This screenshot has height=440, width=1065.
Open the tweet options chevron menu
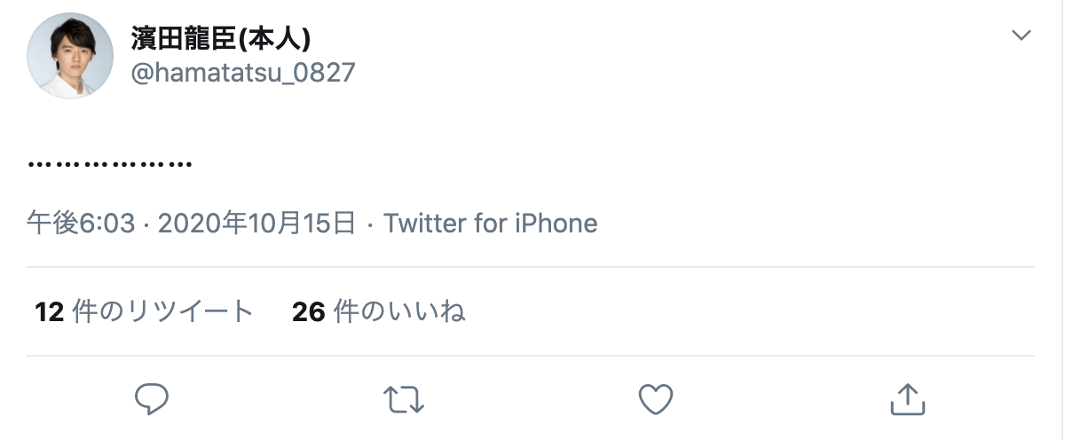(x=1022, y=35)
